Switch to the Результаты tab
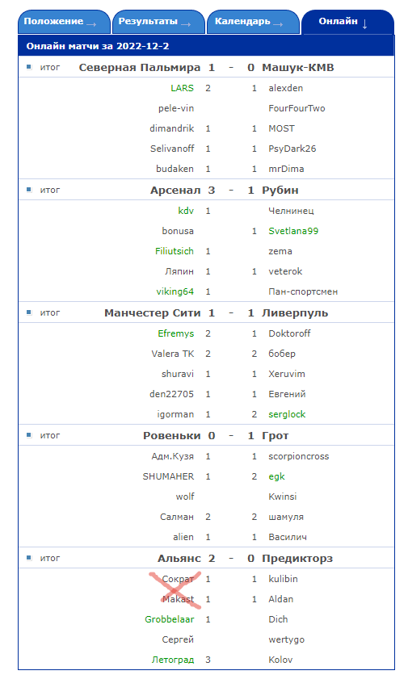Viewport: 408px width, 700px height. click(158, 22)
